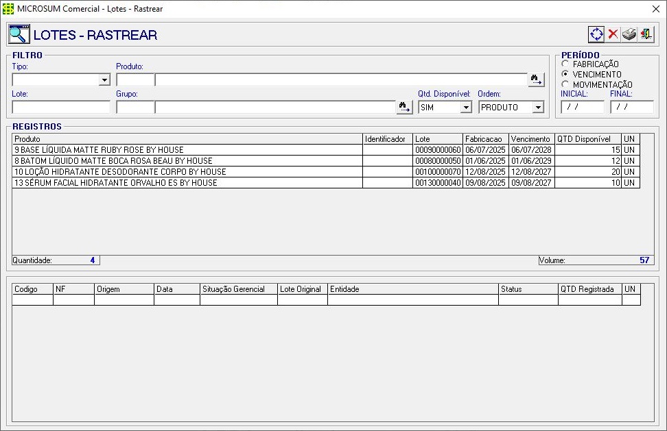Image resolution: width=667 pixels, height=431 pixels.
Task: Click expiry date 01/06/2029
Action: [x=532, y=161]
